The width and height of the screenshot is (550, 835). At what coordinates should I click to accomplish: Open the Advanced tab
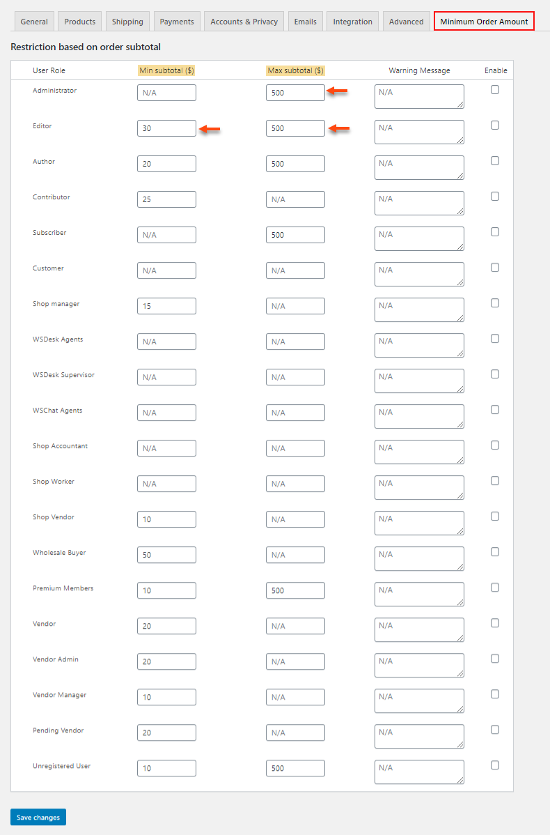[407, 22]
